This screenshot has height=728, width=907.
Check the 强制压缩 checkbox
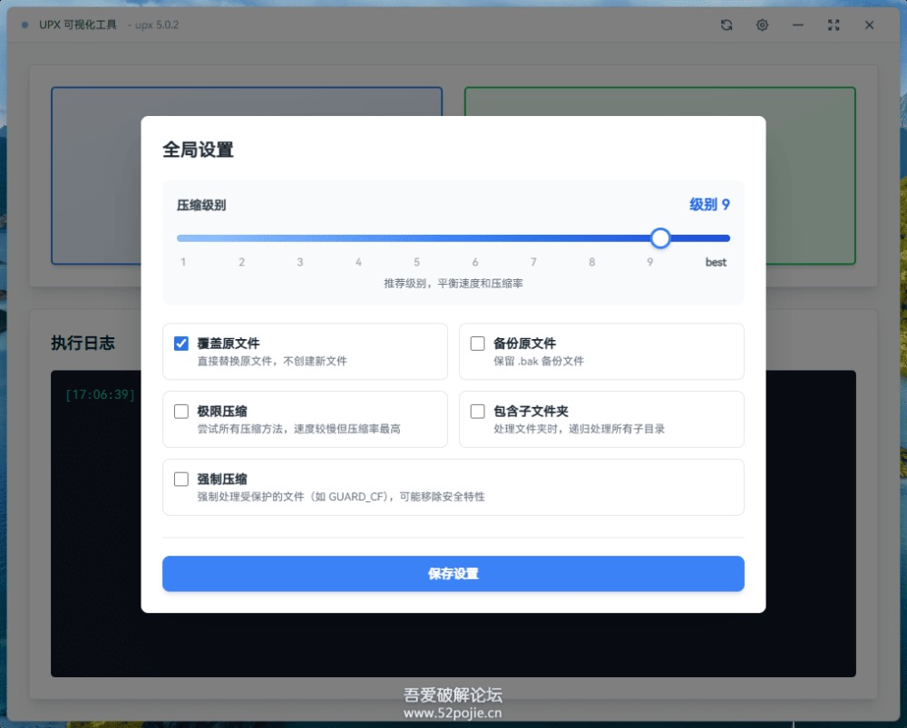pos(181,479)
